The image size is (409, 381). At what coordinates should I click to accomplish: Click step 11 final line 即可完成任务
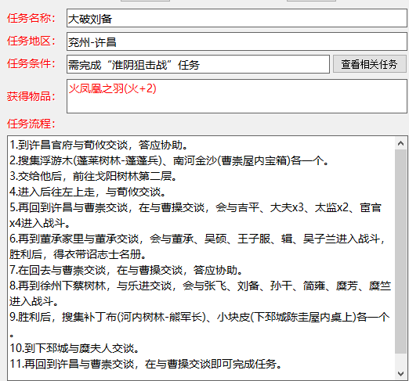coord(146,364)
